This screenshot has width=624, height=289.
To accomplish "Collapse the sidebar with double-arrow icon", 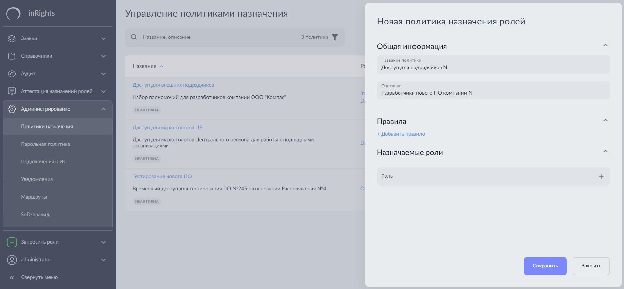I will point(12,277).
